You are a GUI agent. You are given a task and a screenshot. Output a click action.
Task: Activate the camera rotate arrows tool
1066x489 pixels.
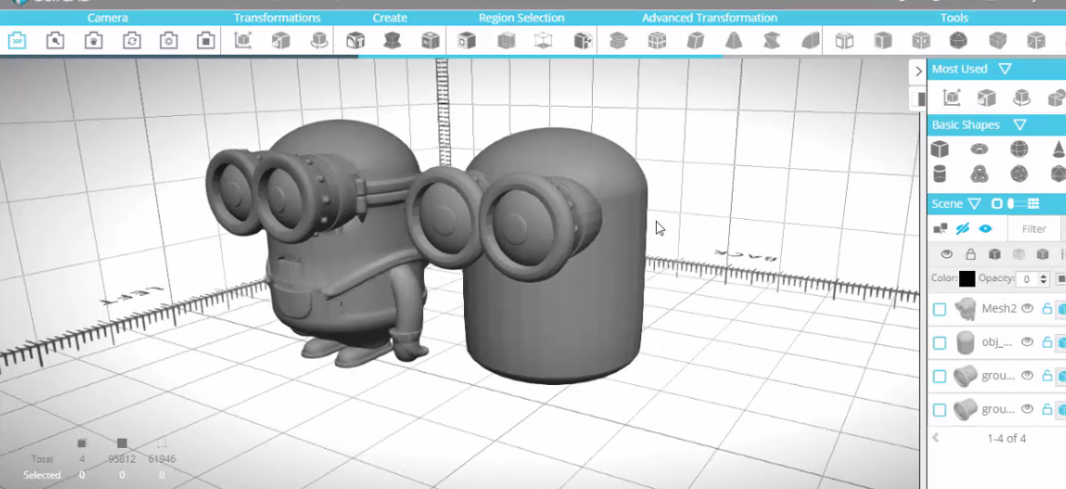point(132,41)
